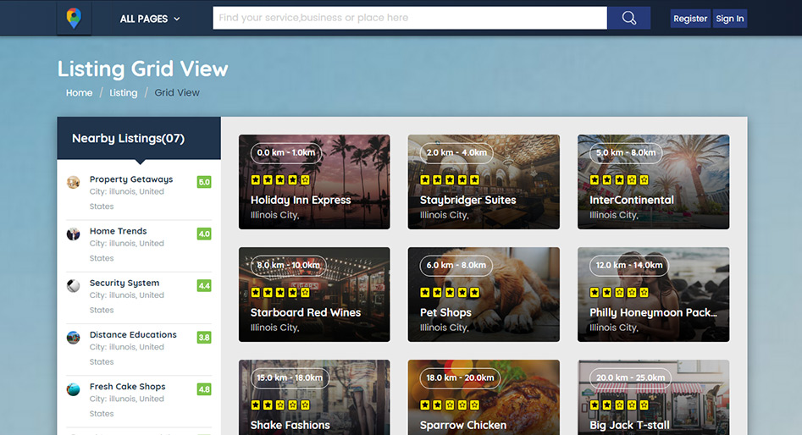Go to Home breadcrumb link

click(80, 92)
